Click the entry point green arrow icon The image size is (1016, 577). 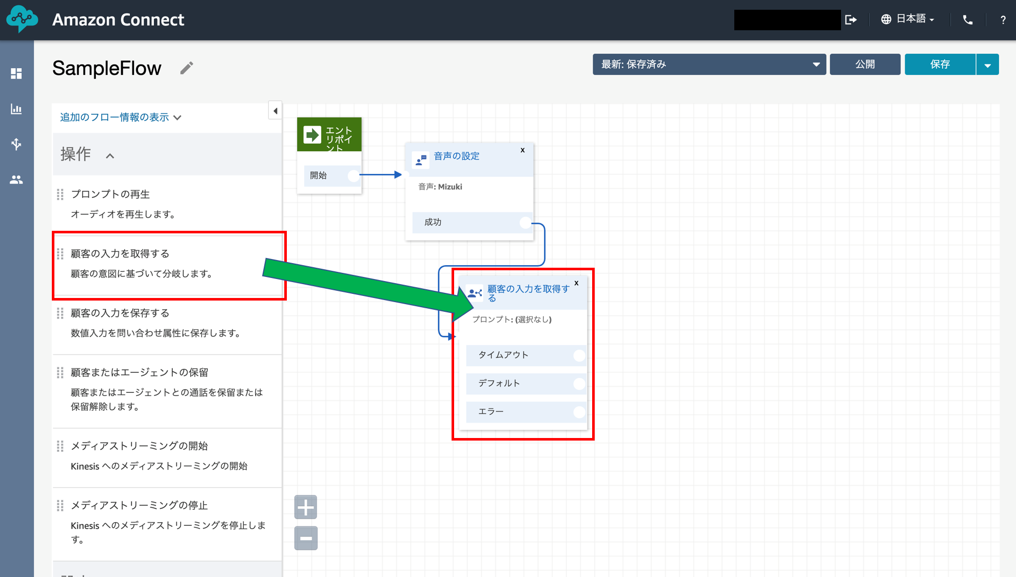point(312,135)
